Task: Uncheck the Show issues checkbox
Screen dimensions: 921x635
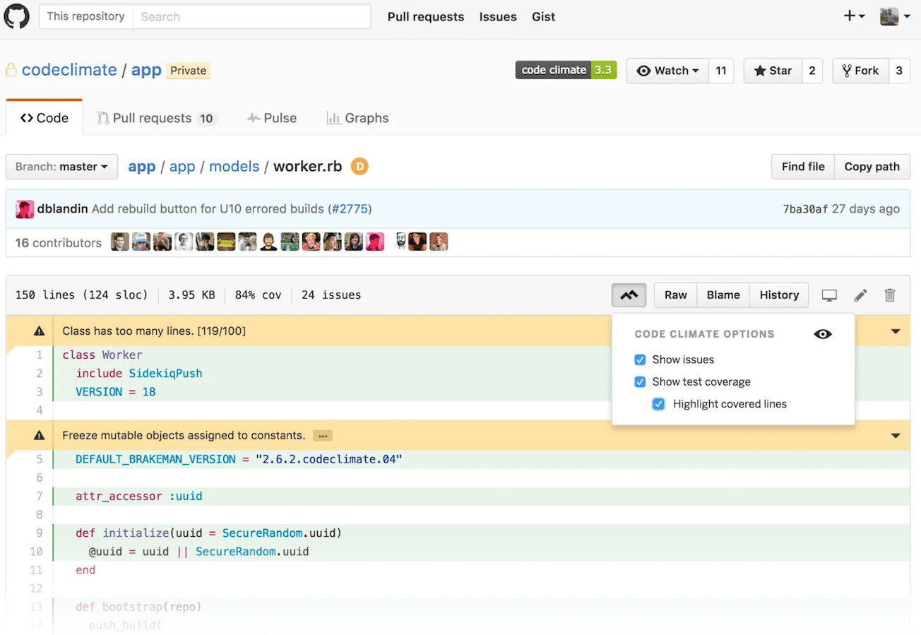Action: tap(639, 360)
